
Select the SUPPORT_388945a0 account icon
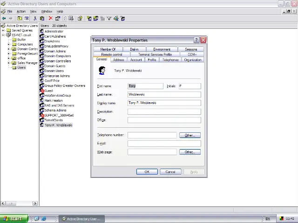(42, 115)
